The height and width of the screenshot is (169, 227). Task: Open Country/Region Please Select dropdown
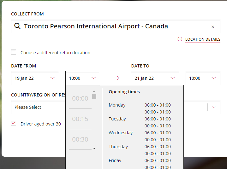38,107
